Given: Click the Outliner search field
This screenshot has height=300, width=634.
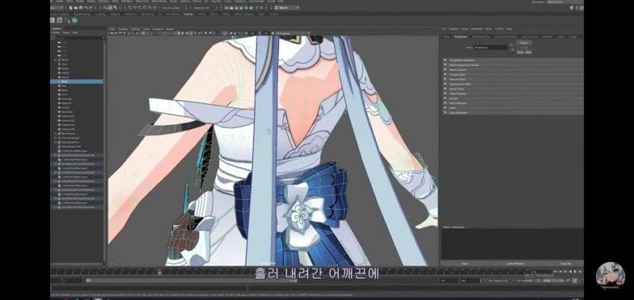Looking at the screenshot, I should tap(79, 37).
